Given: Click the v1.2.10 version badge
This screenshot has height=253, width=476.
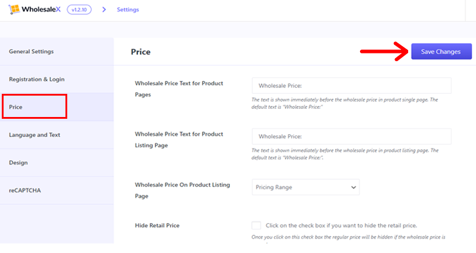Looking at the screenshot, I should [79, 10].
